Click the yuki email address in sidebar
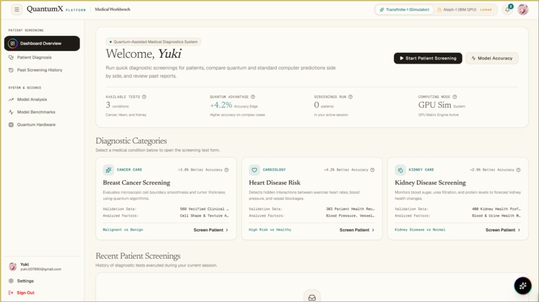This screenshot has width=539, height=302. point(41,269)
